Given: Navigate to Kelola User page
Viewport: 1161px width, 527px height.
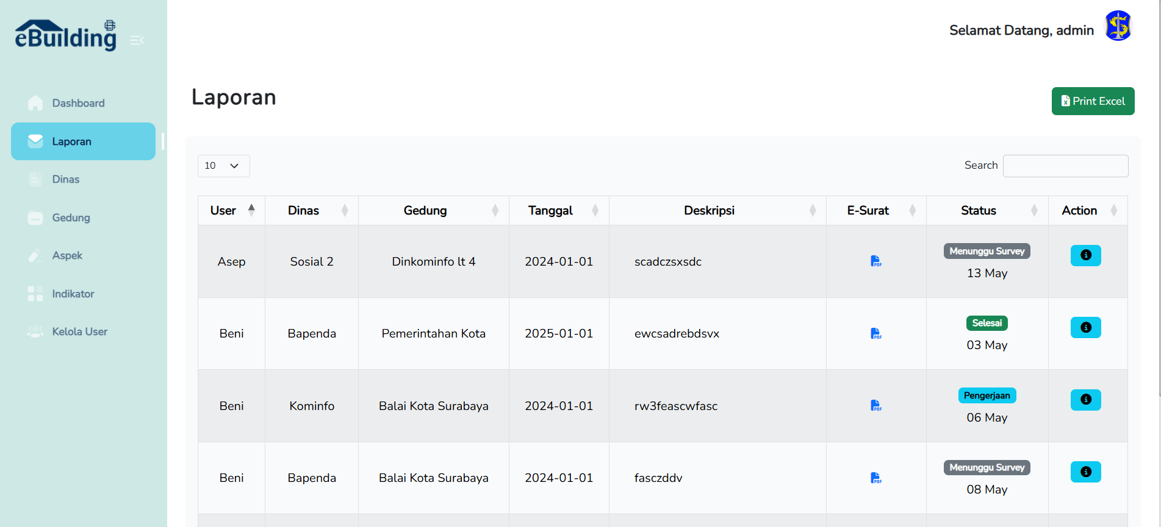Looking at the screenshot, I should click(79, 331).
